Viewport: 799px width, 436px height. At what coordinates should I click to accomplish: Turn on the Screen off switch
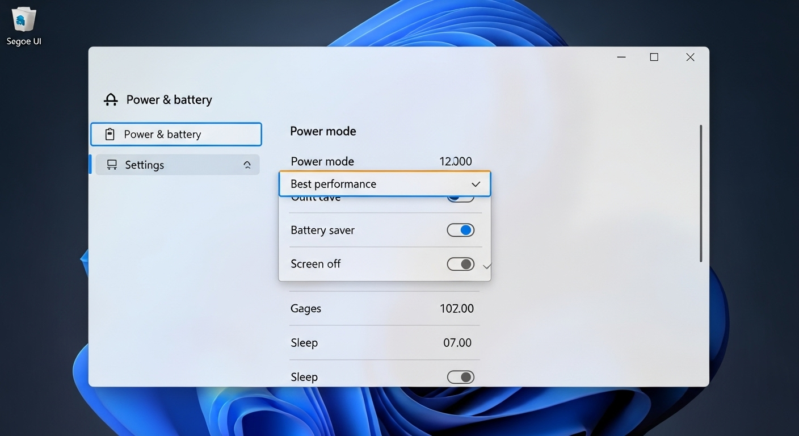pos(460,263)
